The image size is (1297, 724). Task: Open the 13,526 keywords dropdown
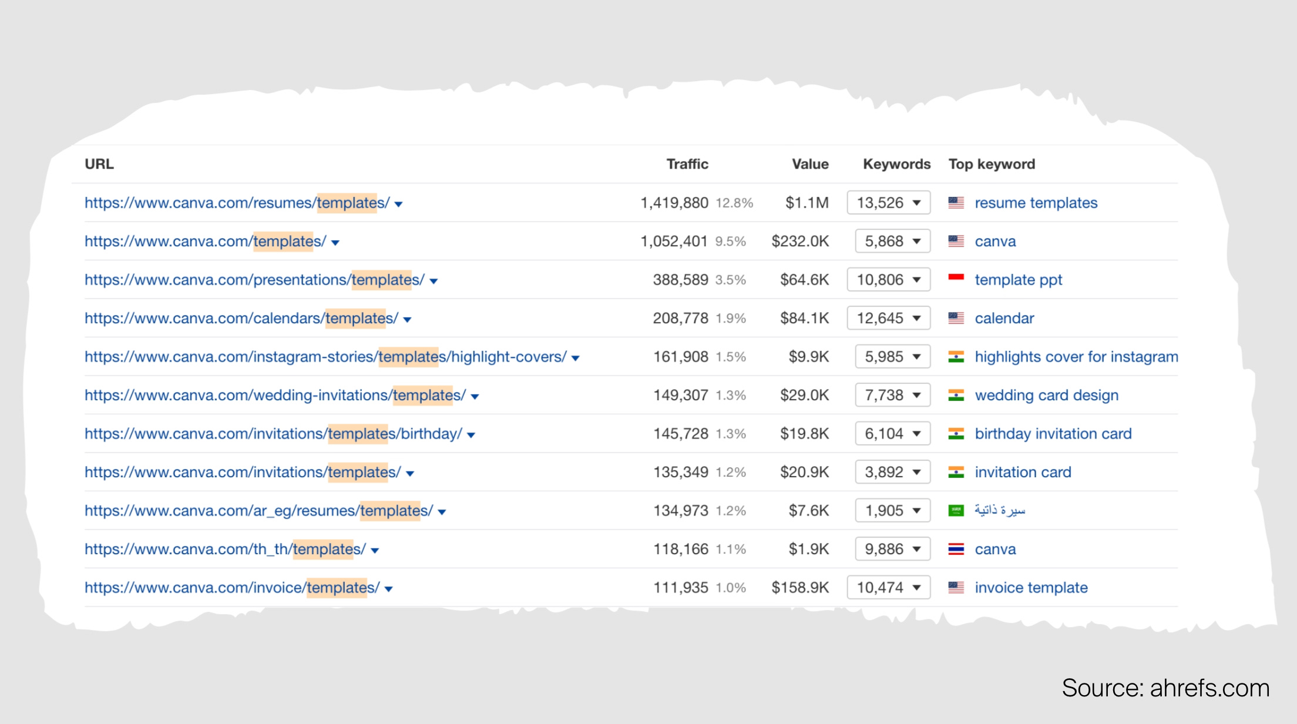point(889,203)
